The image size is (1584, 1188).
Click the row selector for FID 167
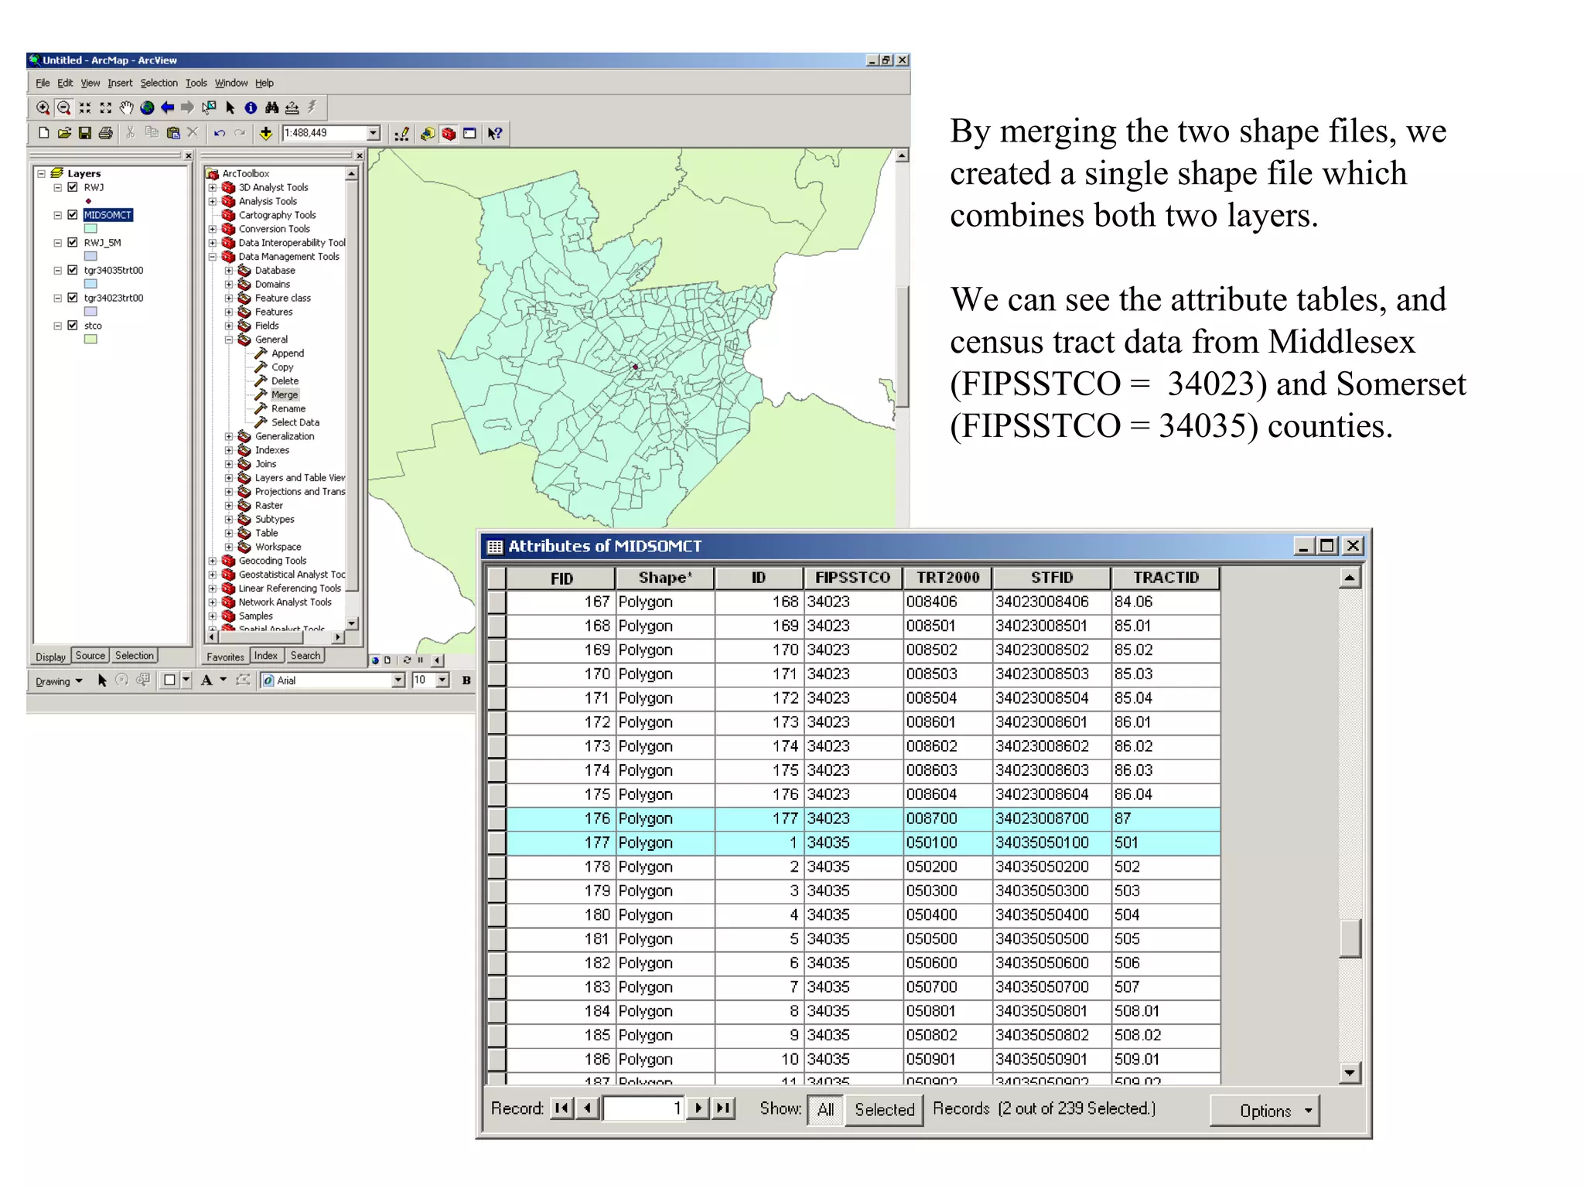[497, 602]
